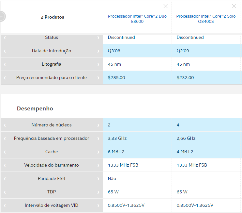
Task: Click right chevron on Frequência baseada em processador row
Action: (98, 139)
